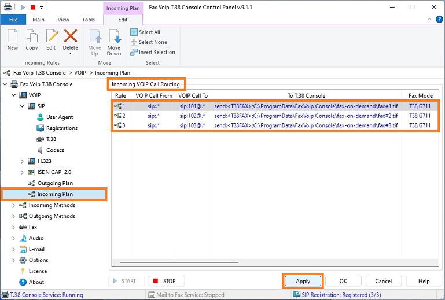
Task: Select About in the tree
Action: [31, 282]
